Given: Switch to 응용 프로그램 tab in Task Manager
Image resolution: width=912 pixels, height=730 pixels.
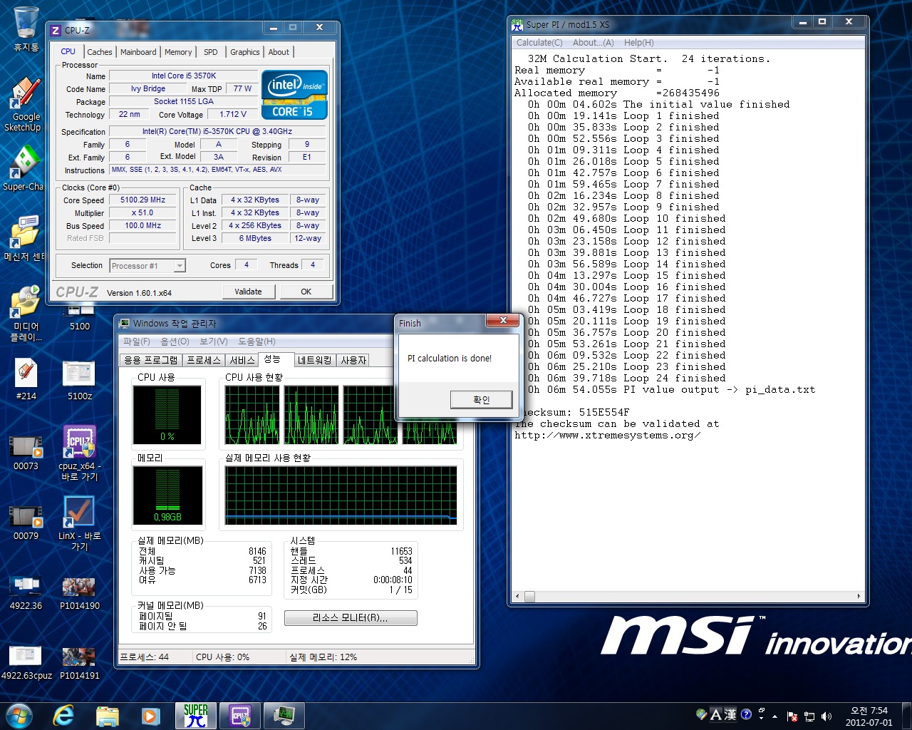Looking at the screenshot, I should point(151,360).
